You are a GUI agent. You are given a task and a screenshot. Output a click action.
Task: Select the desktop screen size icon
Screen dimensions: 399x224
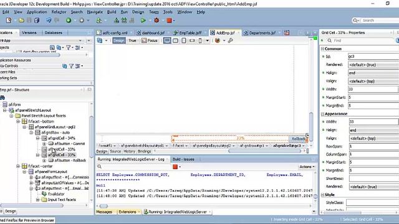167,40
